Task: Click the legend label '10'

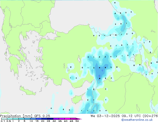Action: click(31, 121)
